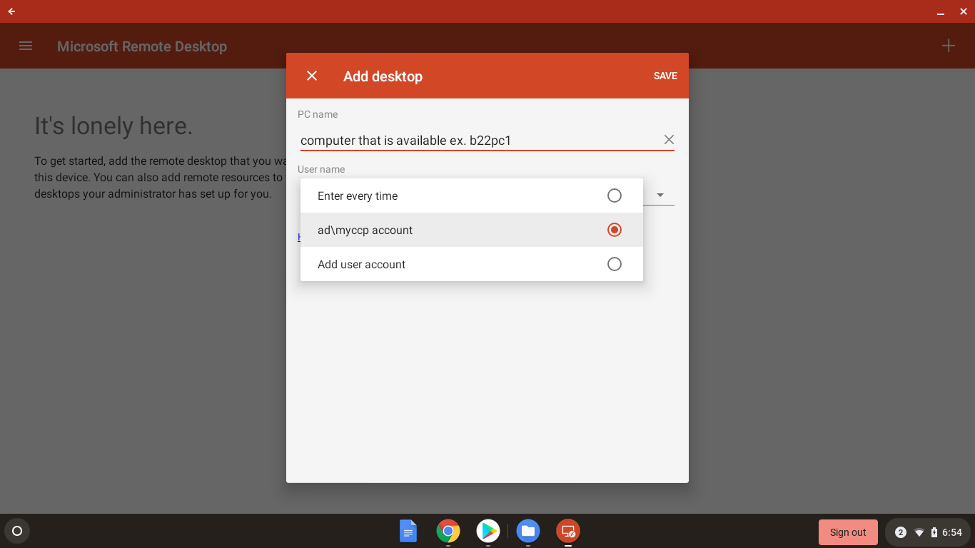Click the Add desktop dialog title
Screen dimensions: 975x548
[x=383, y=76]
